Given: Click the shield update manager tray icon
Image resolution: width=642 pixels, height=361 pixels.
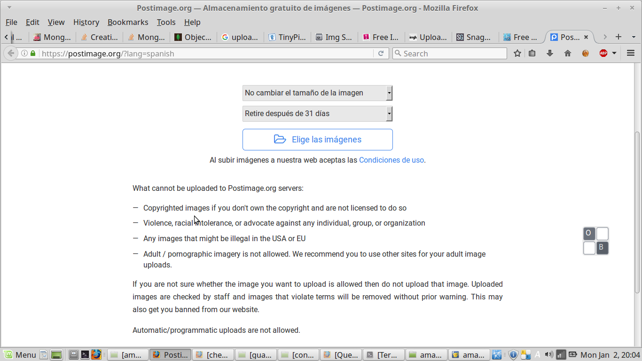Looking at the screenshot, I should (513, 354).
